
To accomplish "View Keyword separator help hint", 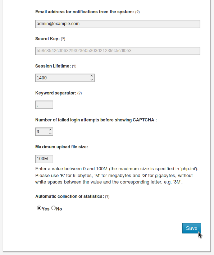I will coord(79,93).
